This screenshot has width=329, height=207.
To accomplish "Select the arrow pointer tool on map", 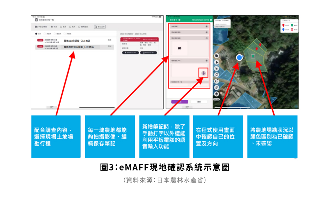I will pos(217,62).
